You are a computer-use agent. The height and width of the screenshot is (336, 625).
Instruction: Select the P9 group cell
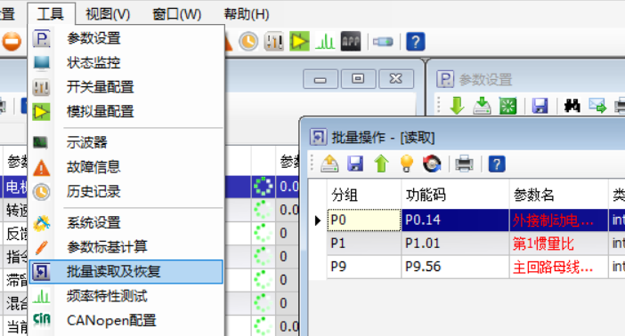364,267
